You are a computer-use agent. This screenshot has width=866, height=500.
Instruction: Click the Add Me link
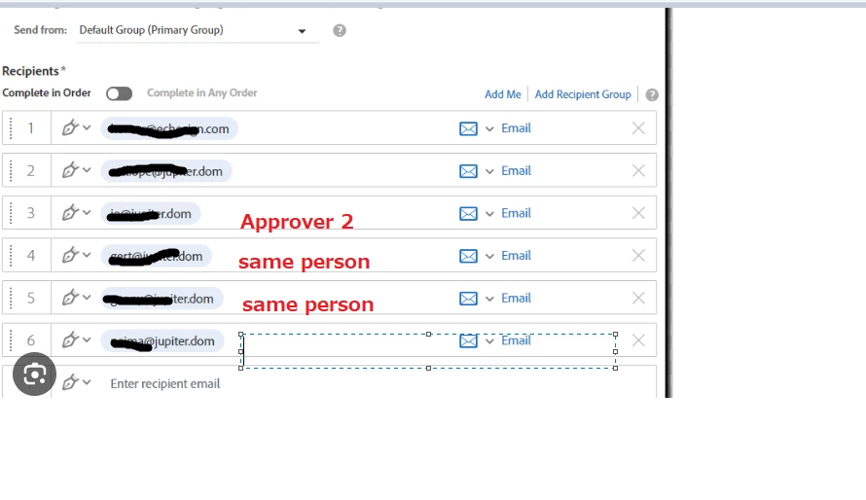503,94
